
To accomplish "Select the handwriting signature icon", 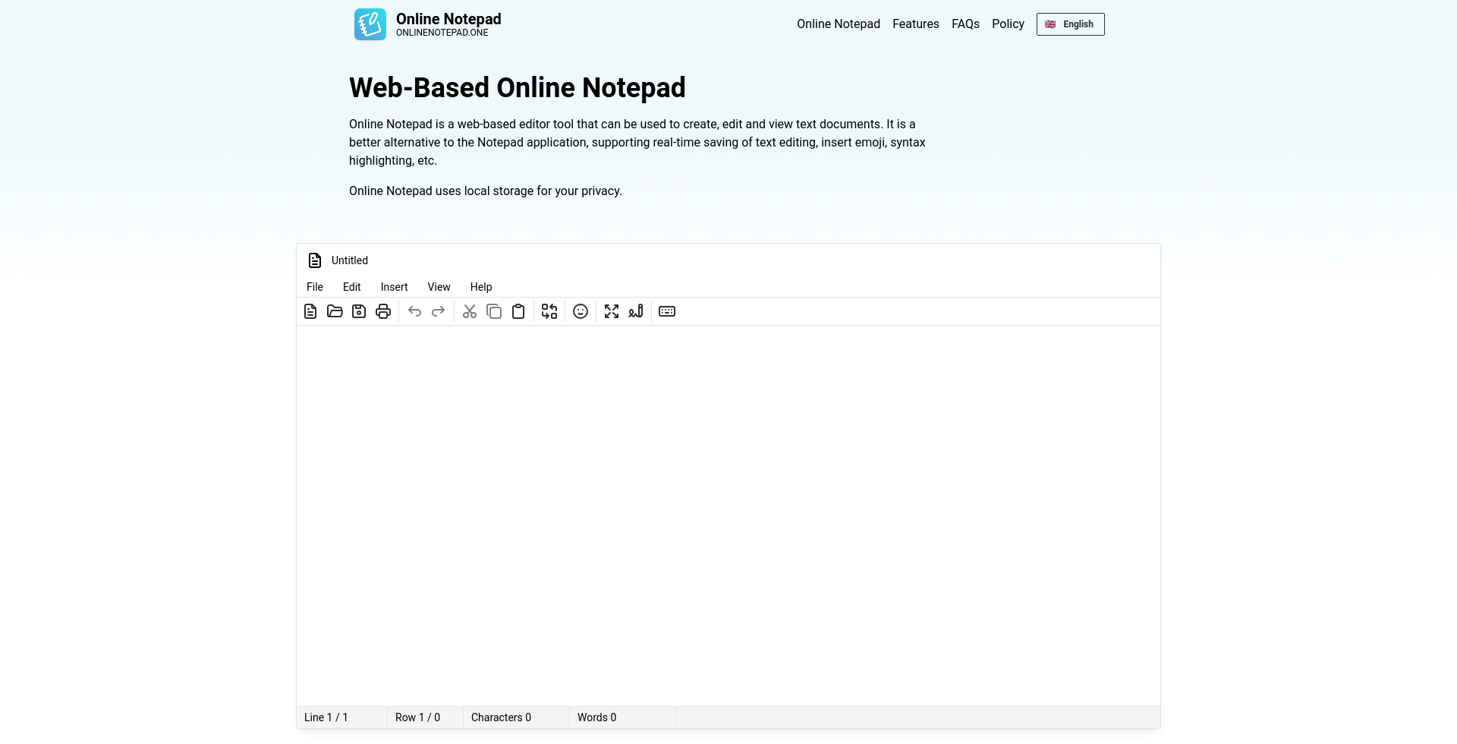I will tap(636, 311).
